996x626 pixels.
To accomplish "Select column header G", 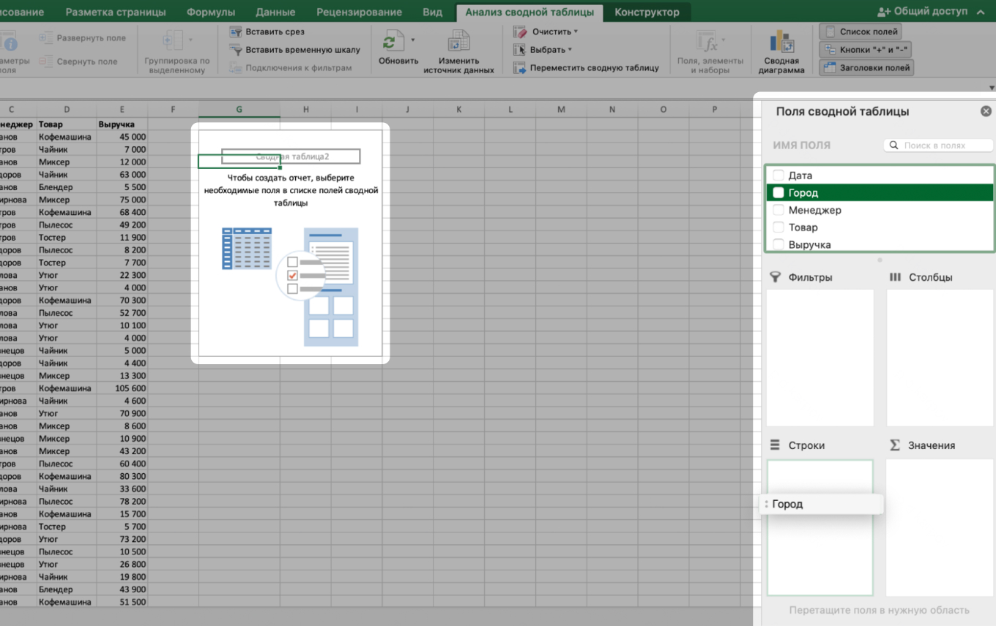I will click(x=239, y=110).
